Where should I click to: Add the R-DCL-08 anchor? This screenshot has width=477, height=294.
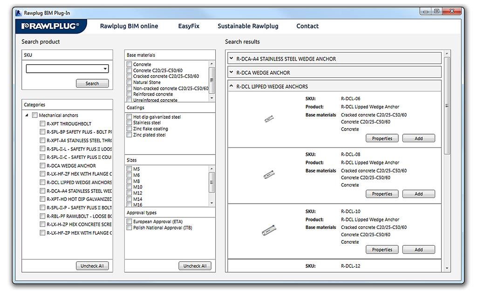tap(419, 194)
